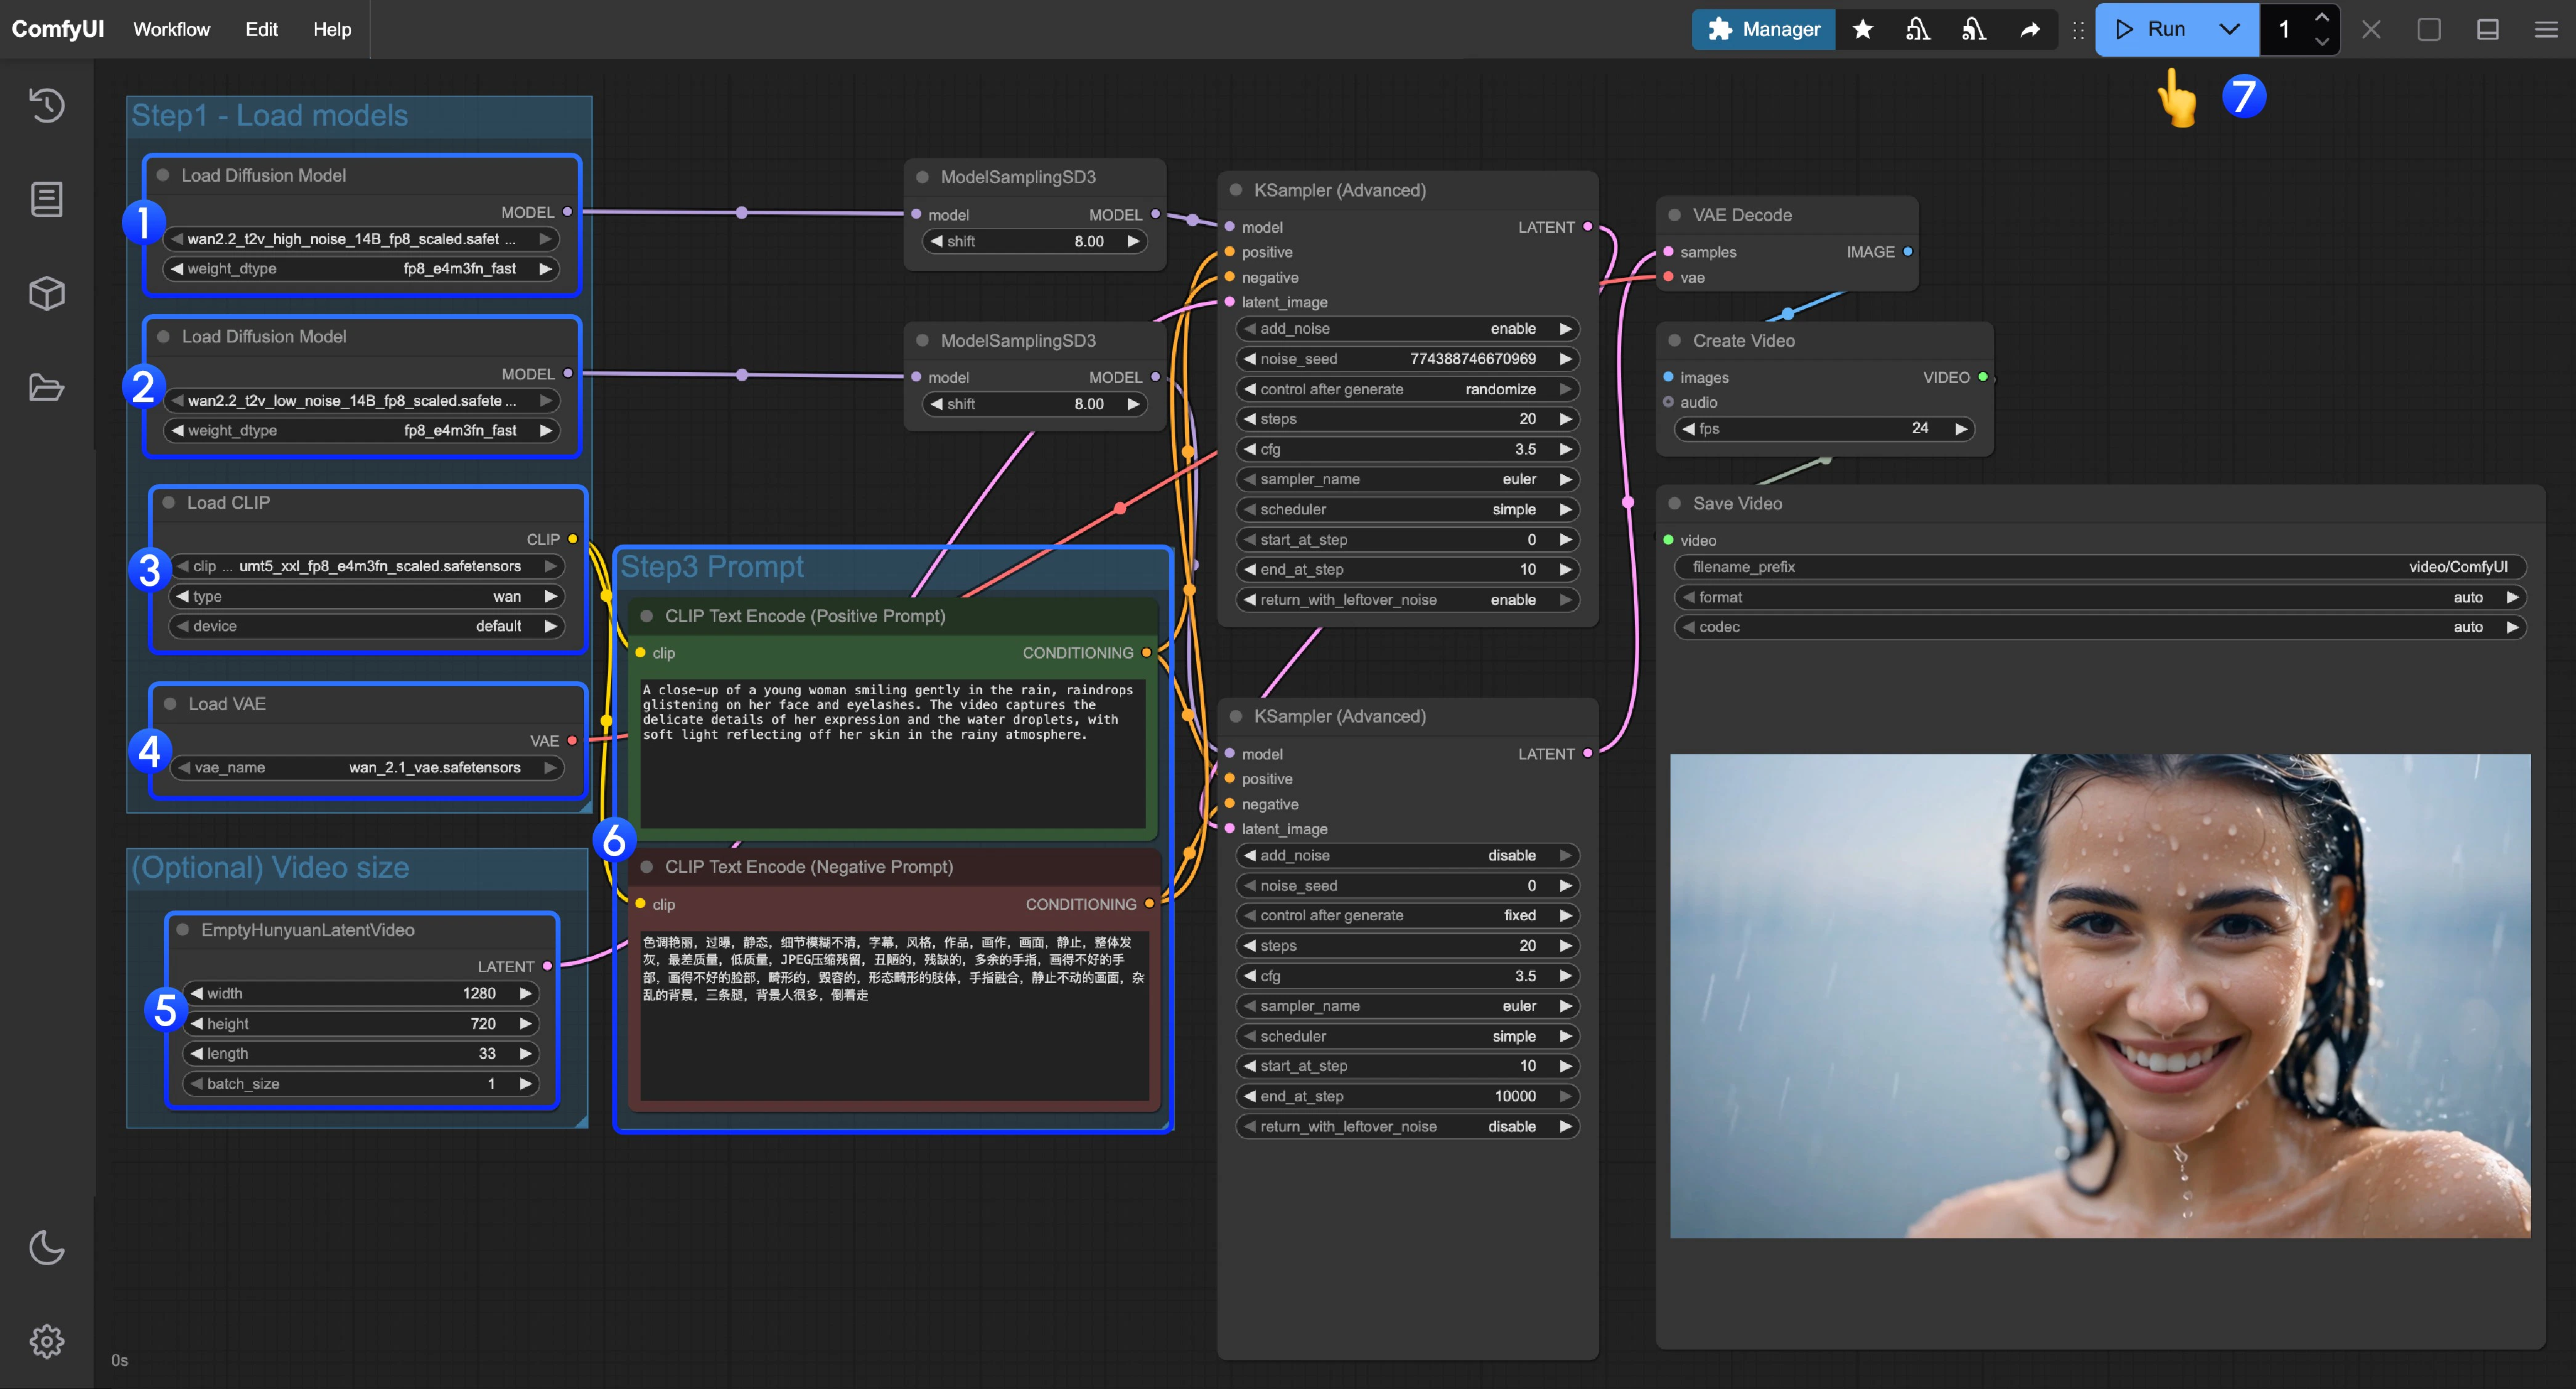2576x1389 pixels.
Task: Open the node library sidebar icon
Action: [46, 199]
